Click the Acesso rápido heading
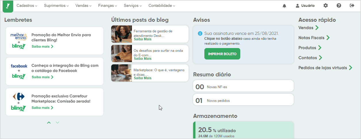 [x=317, y=20]
